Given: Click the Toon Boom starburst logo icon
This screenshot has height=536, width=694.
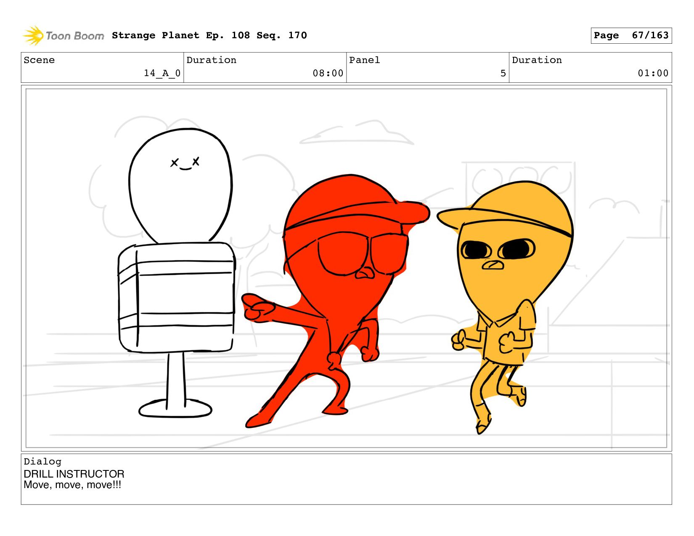Looking at the screenshot, I should (x=33, y=35).
